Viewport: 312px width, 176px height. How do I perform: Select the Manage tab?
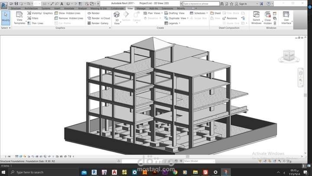(141, 8)
